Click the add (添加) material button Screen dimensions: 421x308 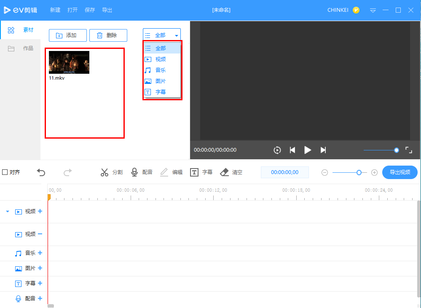coord(67,35)
